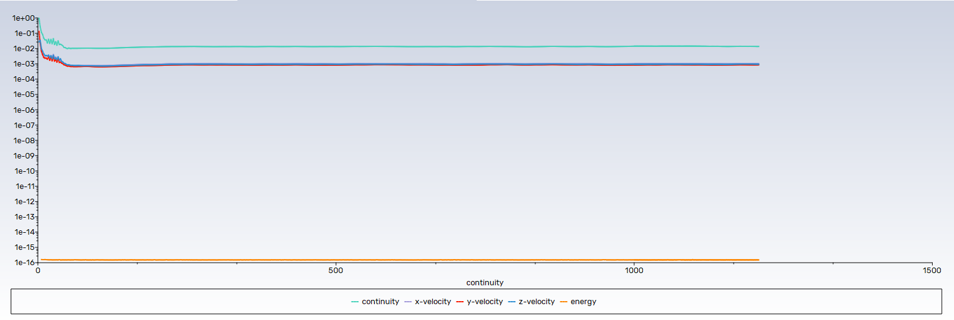954x320 pixels.
Task: Click the 1e+00 y-axis label
Action: click(23, 18)
